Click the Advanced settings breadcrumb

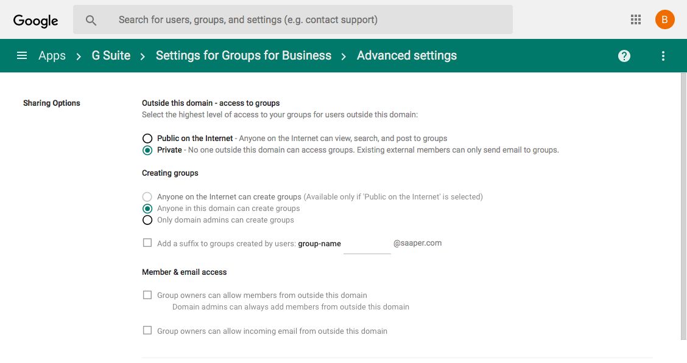(406, 55)
